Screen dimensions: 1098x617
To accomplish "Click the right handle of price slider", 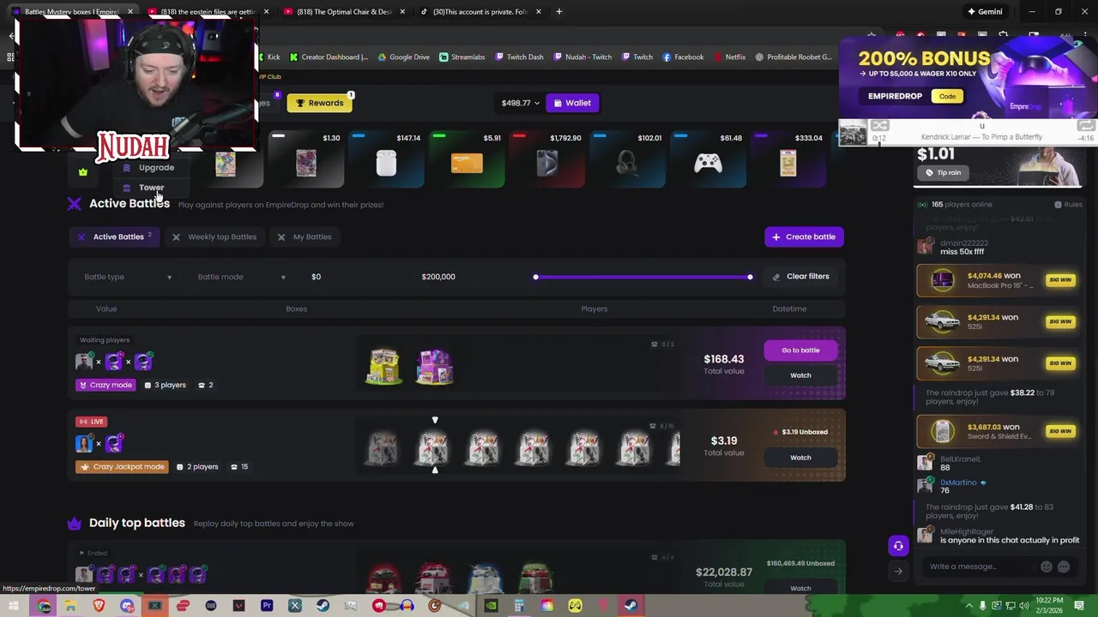I will click(750, 277).
